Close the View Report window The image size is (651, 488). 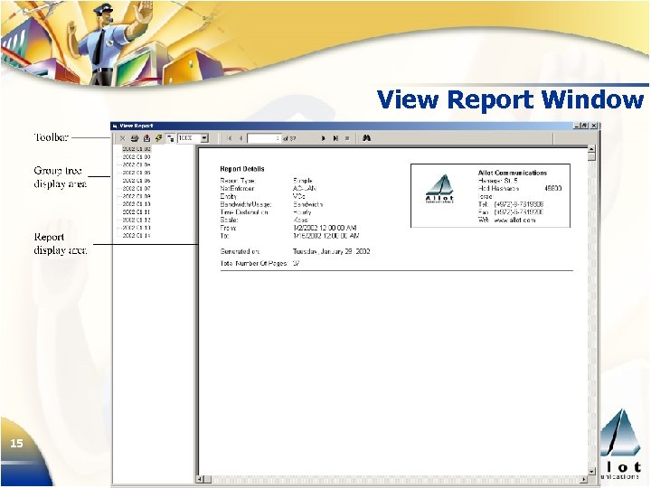[594, 126]
